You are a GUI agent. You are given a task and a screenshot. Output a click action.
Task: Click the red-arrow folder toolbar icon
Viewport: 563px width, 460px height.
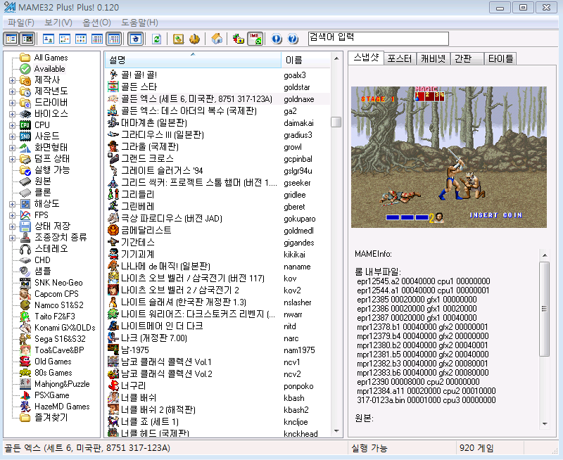click(238, 39)
